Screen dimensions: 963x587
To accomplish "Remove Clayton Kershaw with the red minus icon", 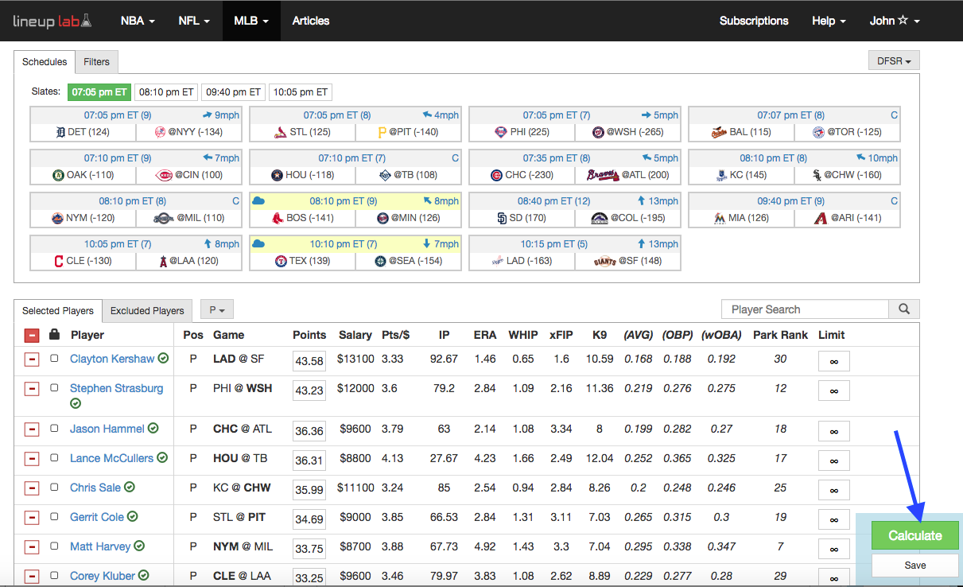I will [x=31, y=360].
